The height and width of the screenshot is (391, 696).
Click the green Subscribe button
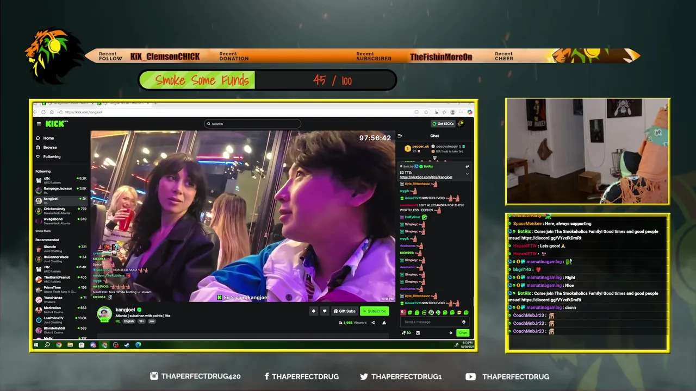[x=374, y=311]
